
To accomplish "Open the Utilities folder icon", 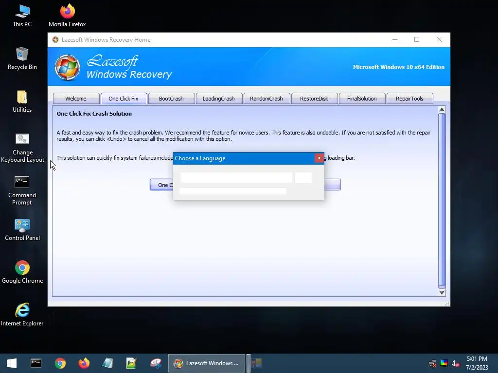I will [x=22, y=102].
